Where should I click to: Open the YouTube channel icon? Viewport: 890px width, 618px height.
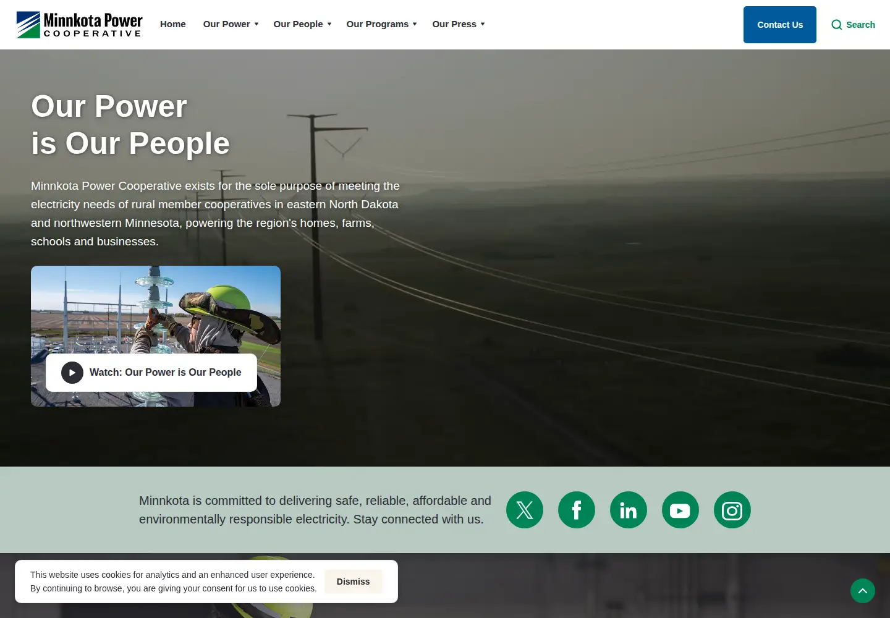[x=680, y=510]
